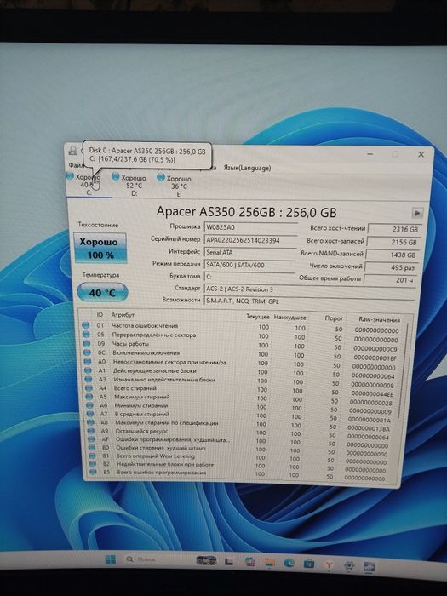Select status icon for row A3
This screenshot has width=447, height=596.
pos(89,380)
